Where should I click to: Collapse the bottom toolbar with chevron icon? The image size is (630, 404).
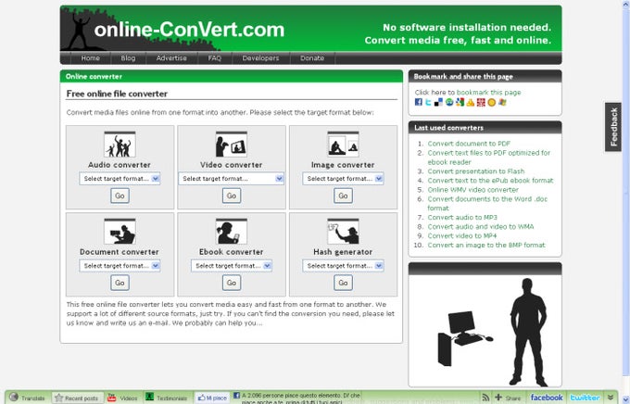611,398
